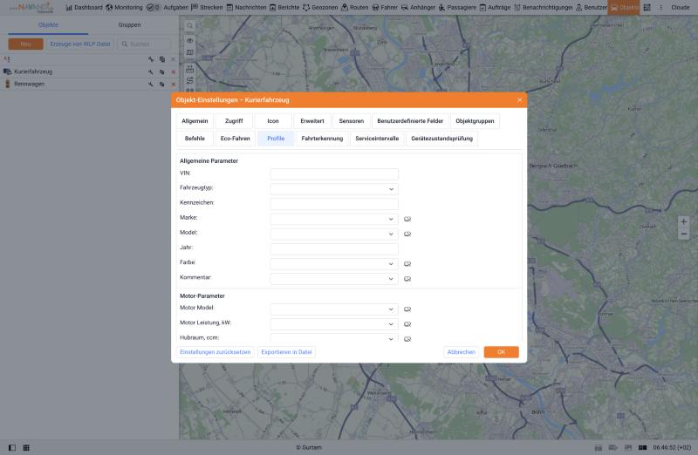Viewport: 698px width, 455px height.
Task: Open the Gerätezustandsprüfung tab
Action: click(x=441, y=139)
